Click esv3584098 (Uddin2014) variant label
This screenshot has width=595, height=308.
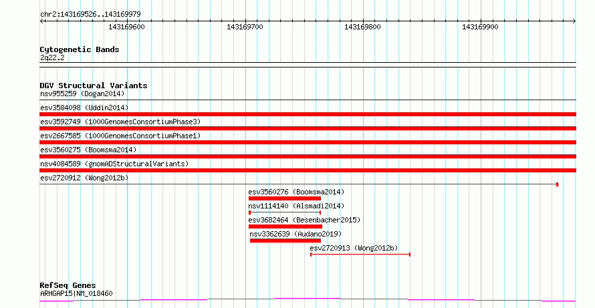coord(84,108)
